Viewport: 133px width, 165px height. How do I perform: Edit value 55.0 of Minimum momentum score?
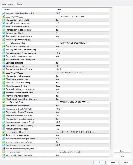(x=58, y=122)
